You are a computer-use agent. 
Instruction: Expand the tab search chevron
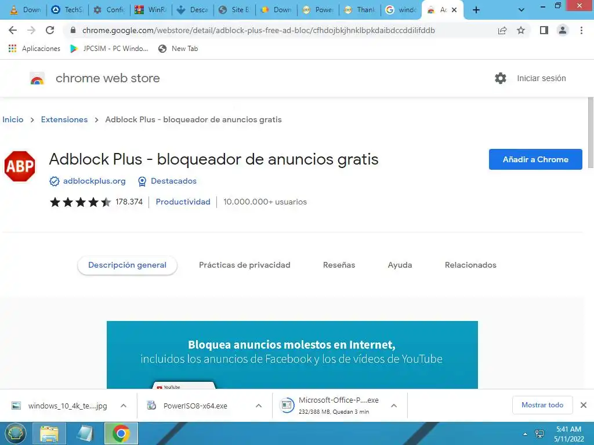521,10
